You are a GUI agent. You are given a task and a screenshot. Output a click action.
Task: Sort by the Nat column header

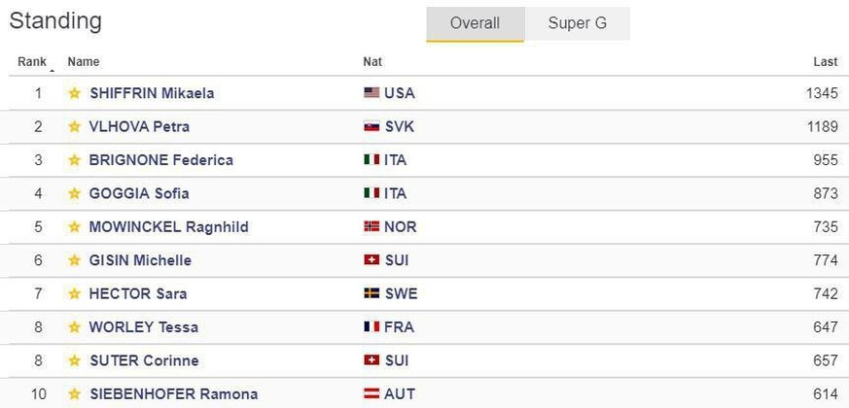pos(372,62)
